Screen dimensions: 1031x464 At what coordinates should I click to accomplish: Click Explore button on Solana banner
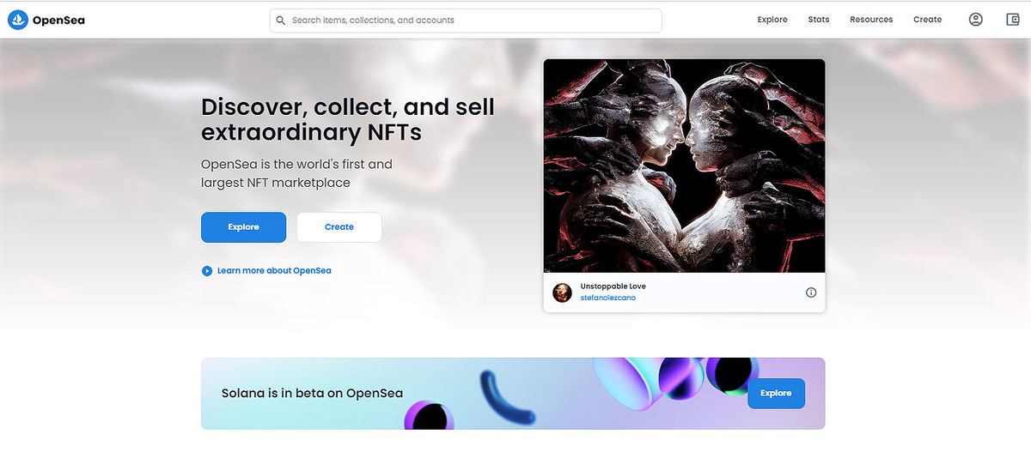[x=776, y=394]
